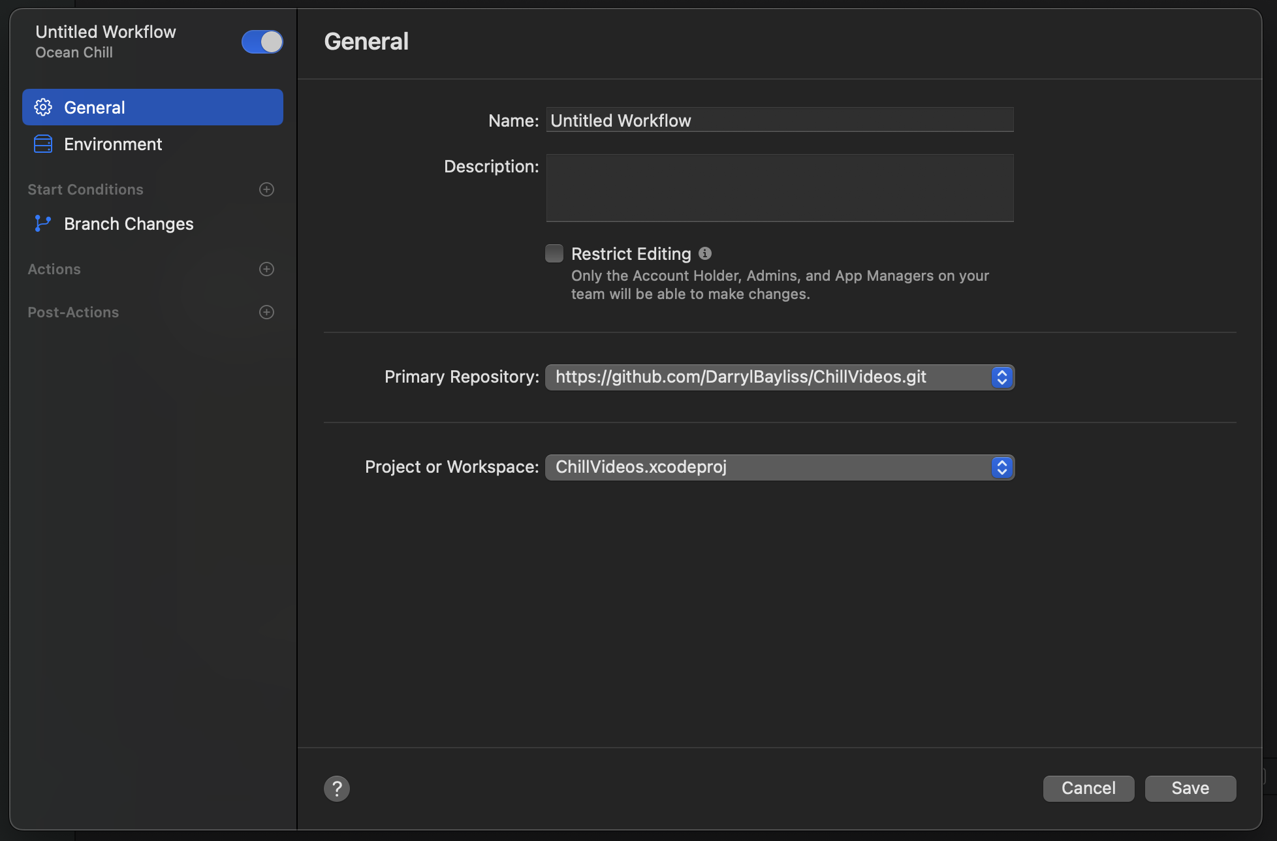Open help via the question mark icon
1277x841 pixels.
tap(337, 788)
